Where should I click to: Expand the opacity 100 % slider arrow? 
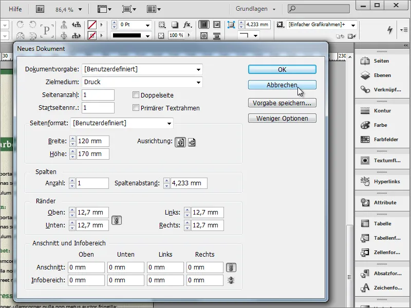click(189, 35)
